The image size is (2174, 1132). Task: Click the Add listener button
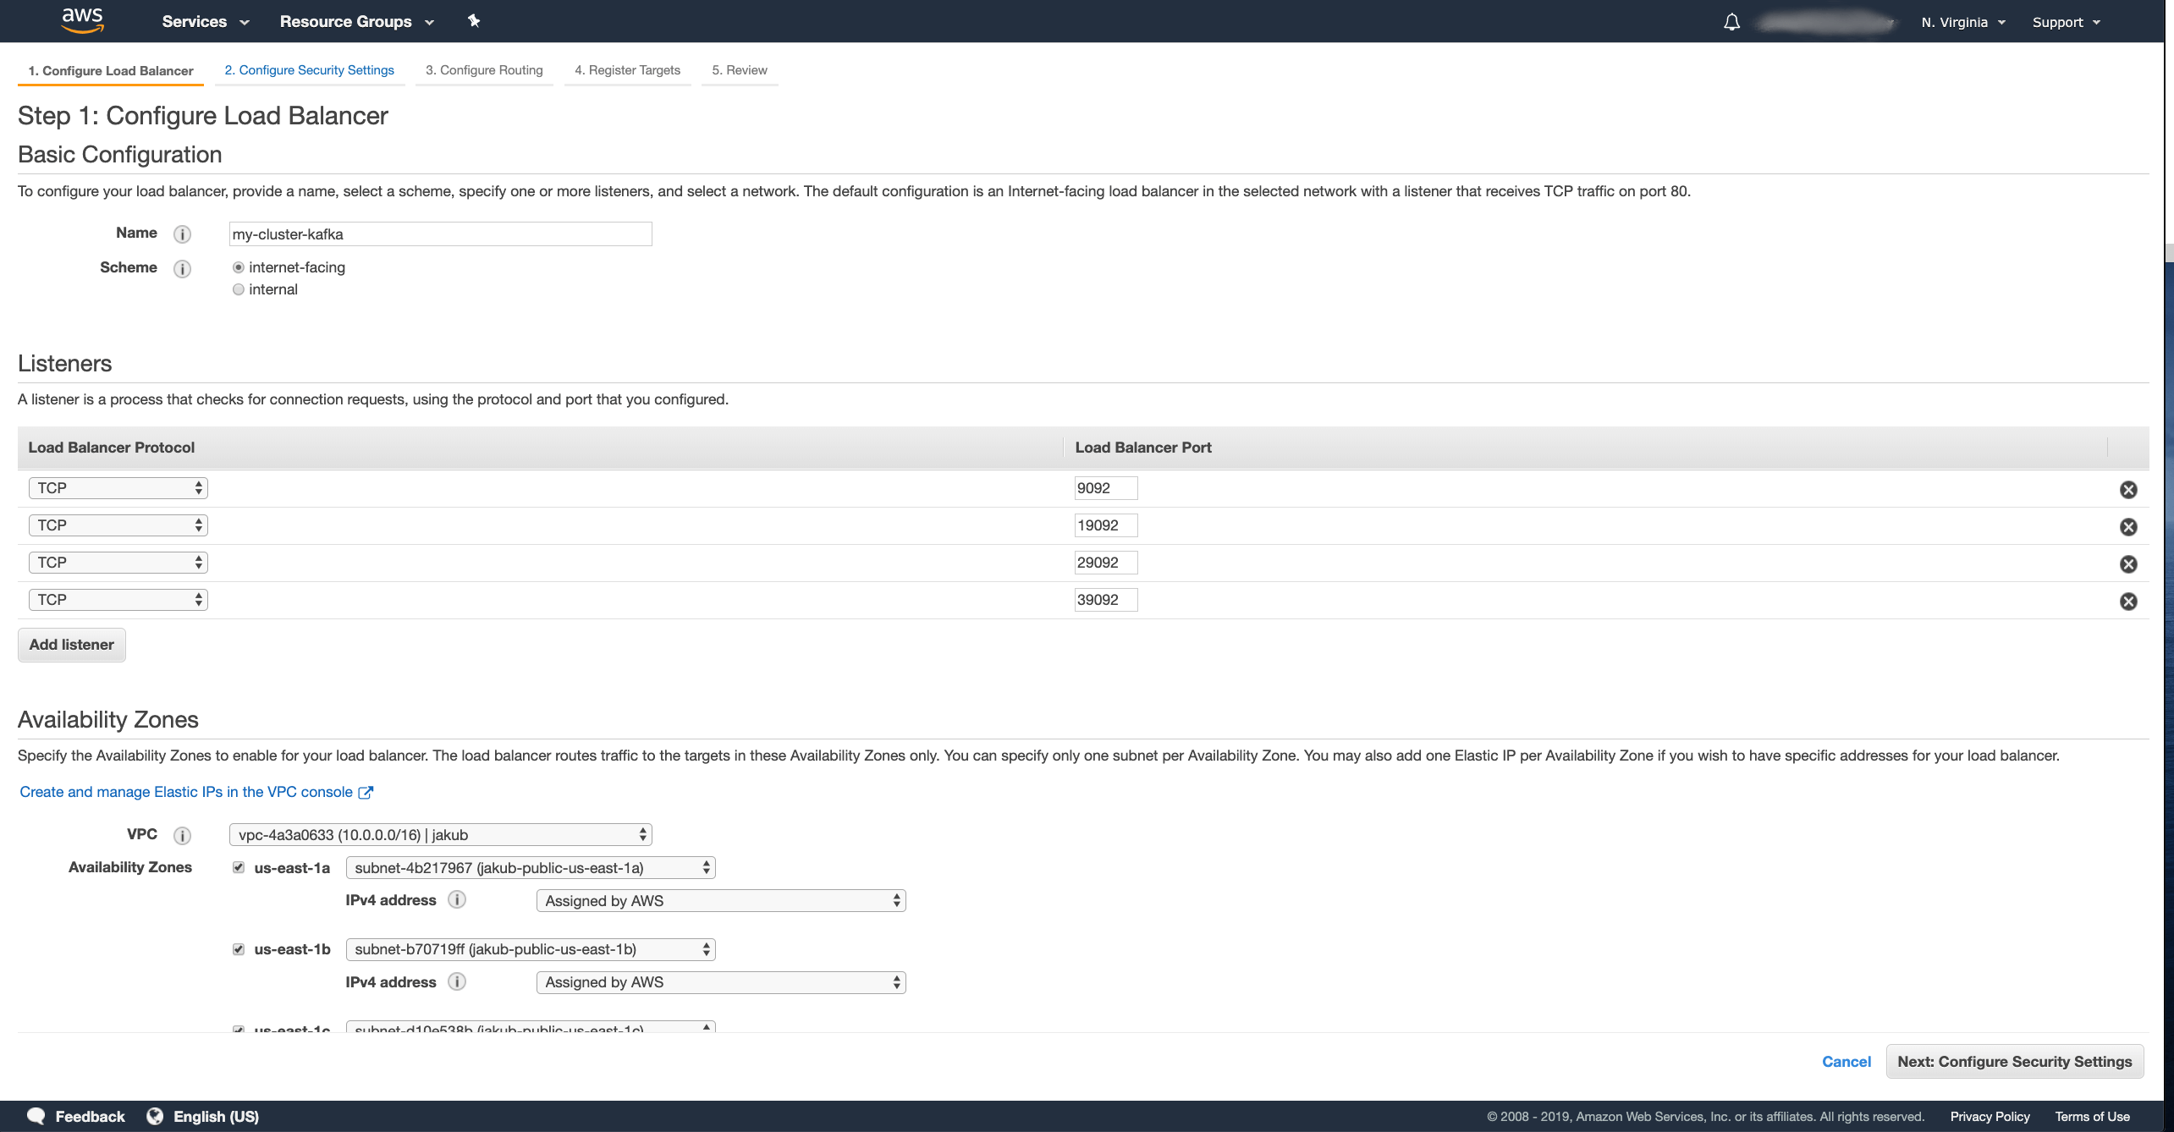pyautogui.click(x=72, y=645)
